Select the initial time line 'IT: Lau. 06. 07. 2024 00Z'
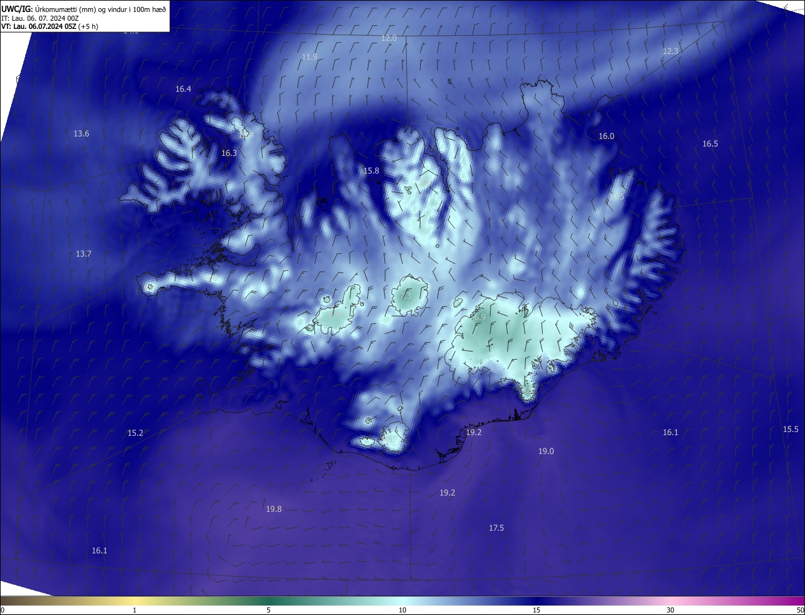This screenshot has height=615, width=805. (x=40, y=18)
